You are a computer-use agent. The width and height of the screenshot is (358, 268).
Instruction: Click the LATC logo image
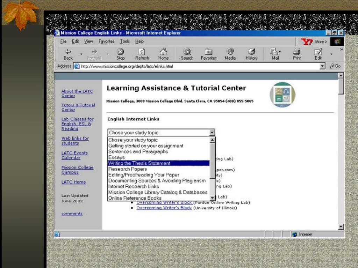click(282, 95)
